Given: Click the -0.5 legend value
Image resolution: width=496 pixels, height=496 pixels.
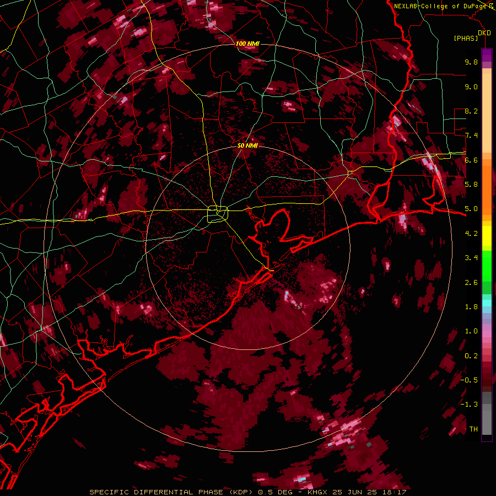Looking at the screenshot, I should tap(469, 380).
